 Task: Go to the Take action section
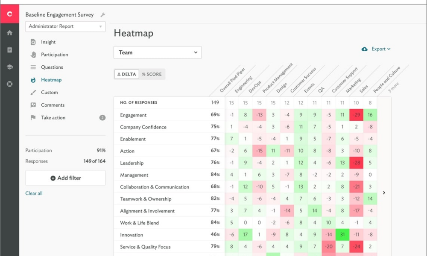53,118
